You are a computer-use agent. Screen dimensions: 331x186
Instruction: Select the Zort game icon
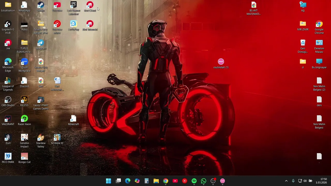coord(8,139)
